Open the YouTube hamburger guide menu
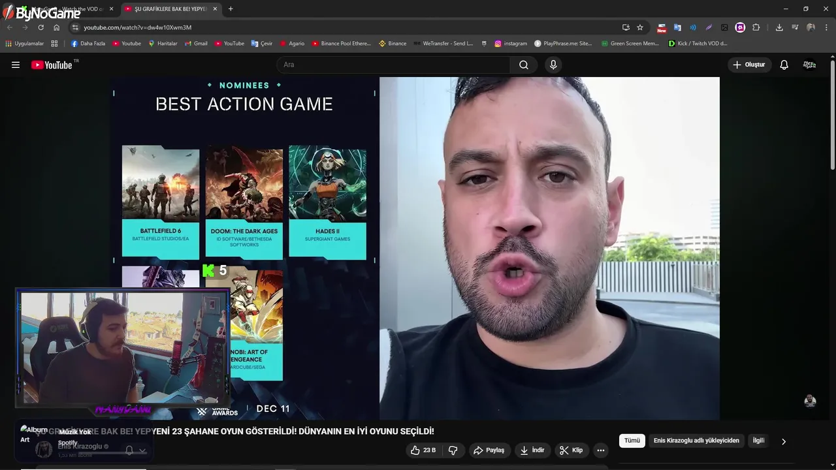The width and height of the screenshot is (836, 470). [16, 65]
